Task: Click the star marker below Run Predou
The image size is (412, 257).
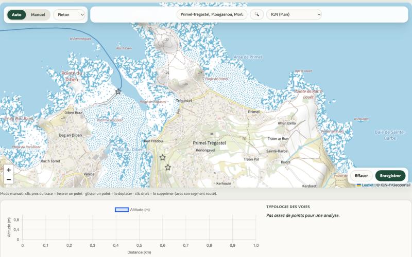Action: (163, 157)
